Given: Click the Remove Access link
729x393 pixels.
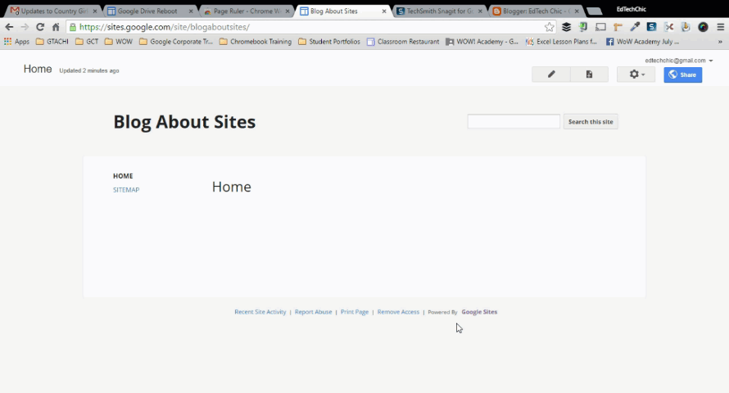Looking at the screenshot, I should (398, 312).
